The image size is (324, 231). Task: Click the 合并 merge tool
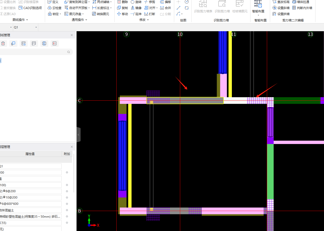click(x=166, y=8)
